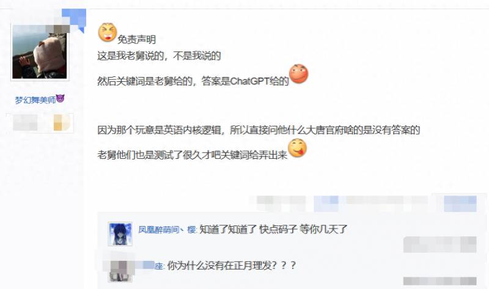Click the blurred avatar of second replier
This screenshot has width=489, height=289.
point(120,270)
